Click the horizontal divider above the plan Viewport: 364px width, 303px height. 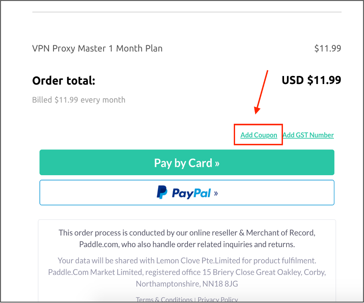click(x=187, y=12)
